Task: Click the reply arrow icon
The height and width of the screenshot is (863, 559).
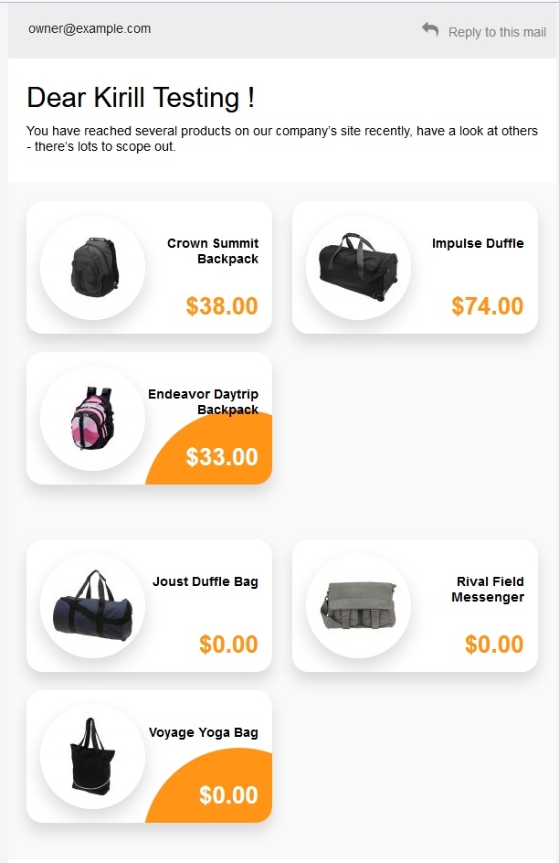Action: tap(430, 29)
